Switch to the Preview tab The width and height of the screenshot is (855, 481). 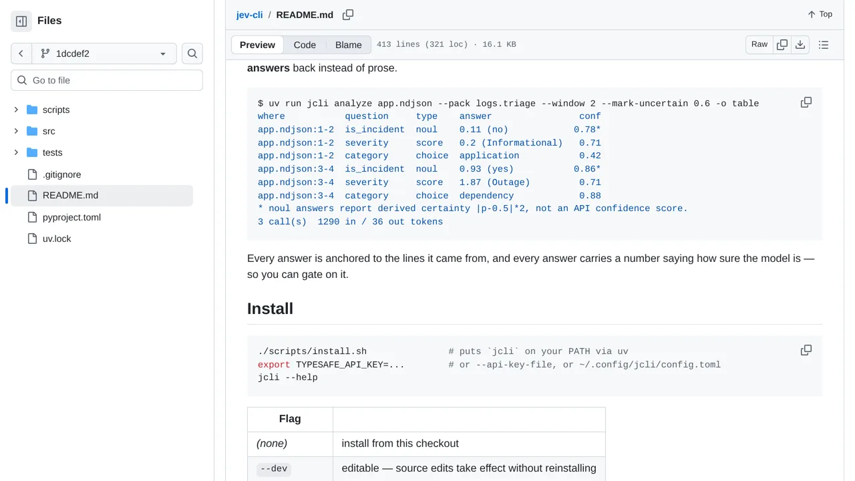click(x=257, y=45)
